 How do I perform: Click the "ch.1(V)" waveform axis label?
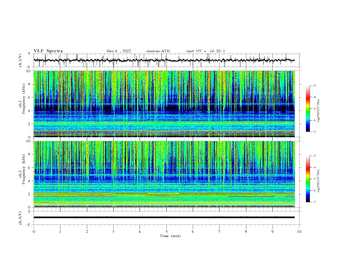point(20,60)
